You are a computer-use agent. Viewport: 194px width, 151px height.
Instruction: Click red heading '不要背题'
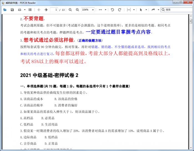(34, 18)
